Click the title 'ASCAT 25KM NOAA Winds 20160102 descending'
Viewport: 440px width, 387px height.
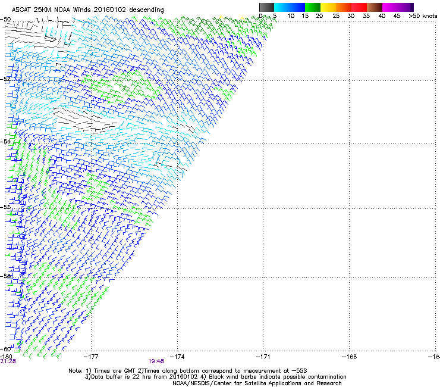pyautogui.click(x=87, y=10)
